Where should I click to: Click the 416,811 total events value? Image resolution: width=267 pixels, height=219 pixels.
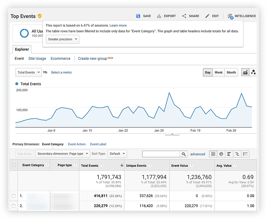coord(101,196)
